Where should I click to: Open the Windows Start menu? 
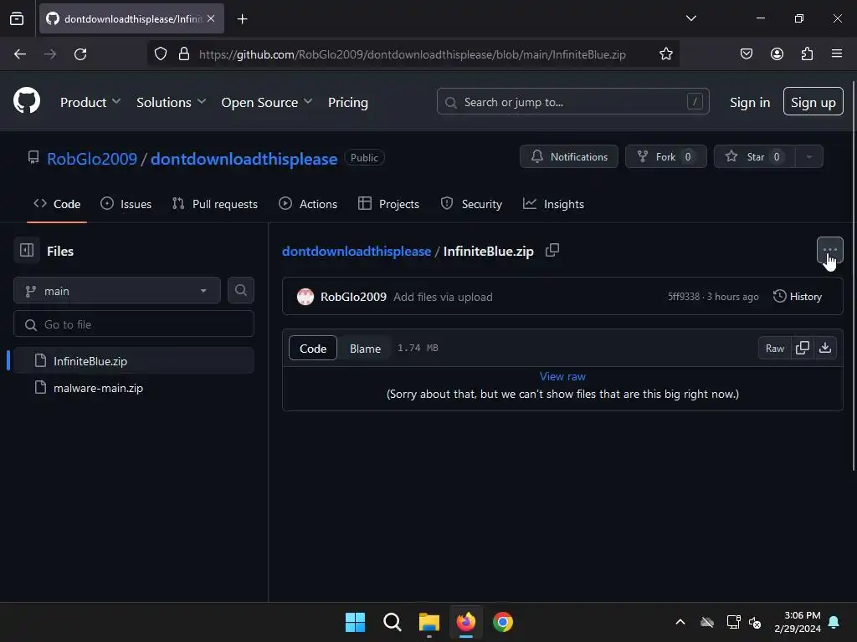point(355,622)
